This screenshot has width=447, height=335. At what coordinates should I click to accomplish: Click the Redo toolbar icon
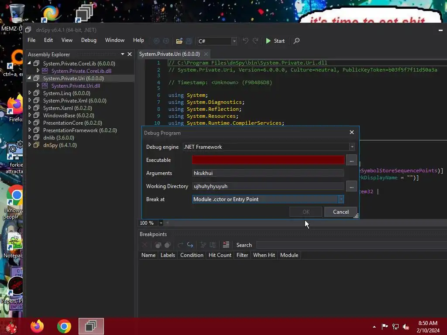pos(255,41)
